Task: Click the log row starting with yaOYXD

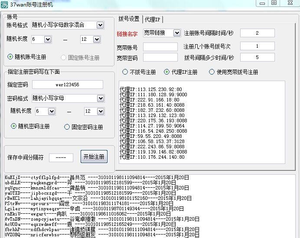Action: coord(90,193)
